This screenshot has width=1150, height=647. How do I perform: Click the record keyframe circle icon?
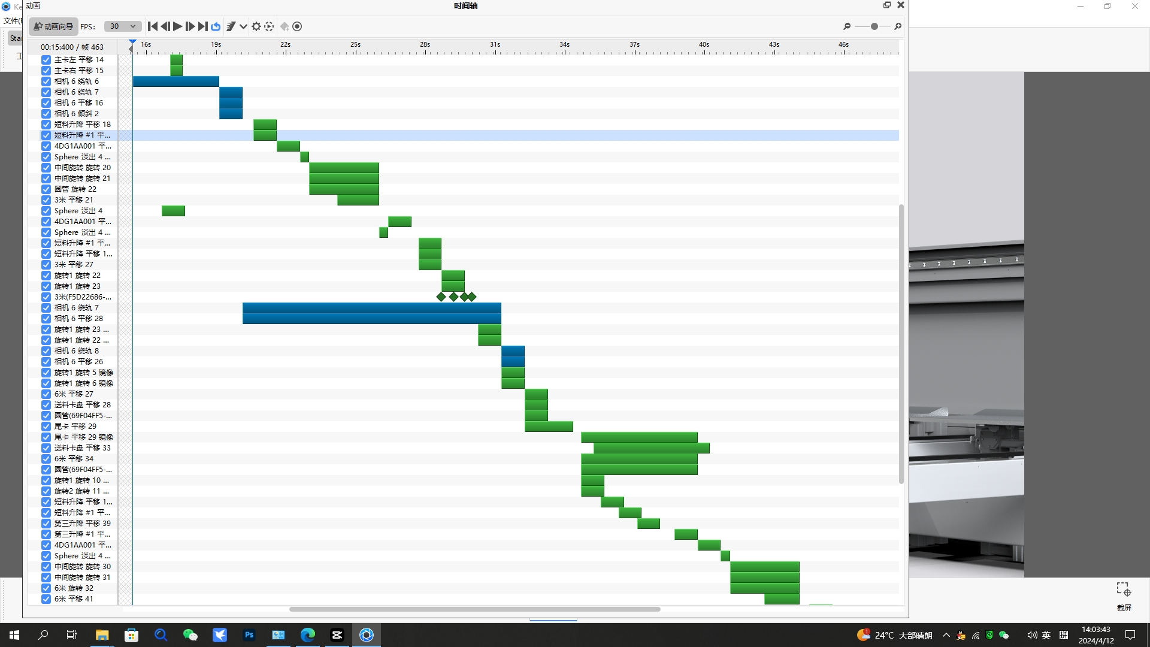297,26
